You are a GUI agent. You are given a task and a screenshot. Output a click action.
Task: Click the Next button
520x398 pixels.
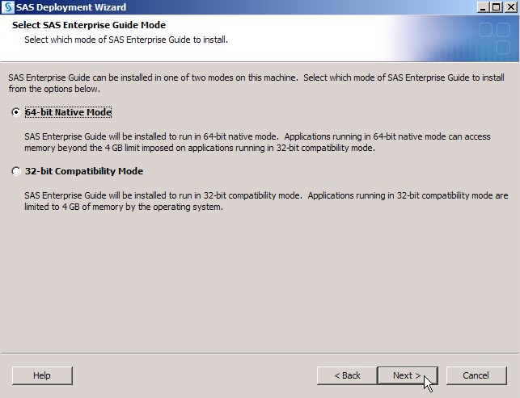click(408, 375)
